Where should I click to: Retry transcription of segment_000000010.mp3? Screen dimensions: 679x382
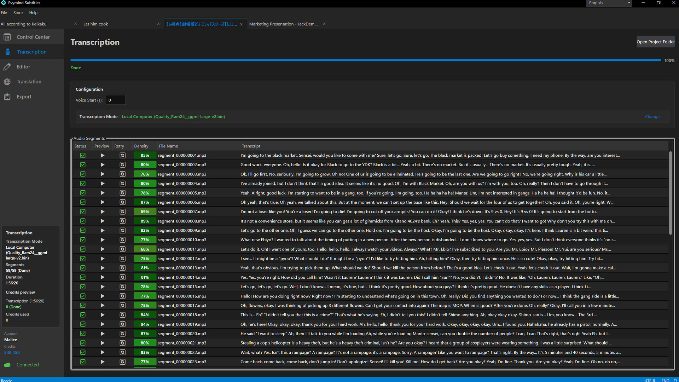click(122, 240)
